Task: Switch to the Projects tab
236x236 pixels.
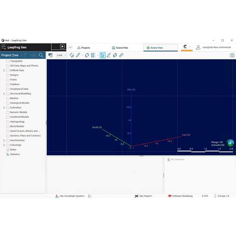Action: coord(84,48)
